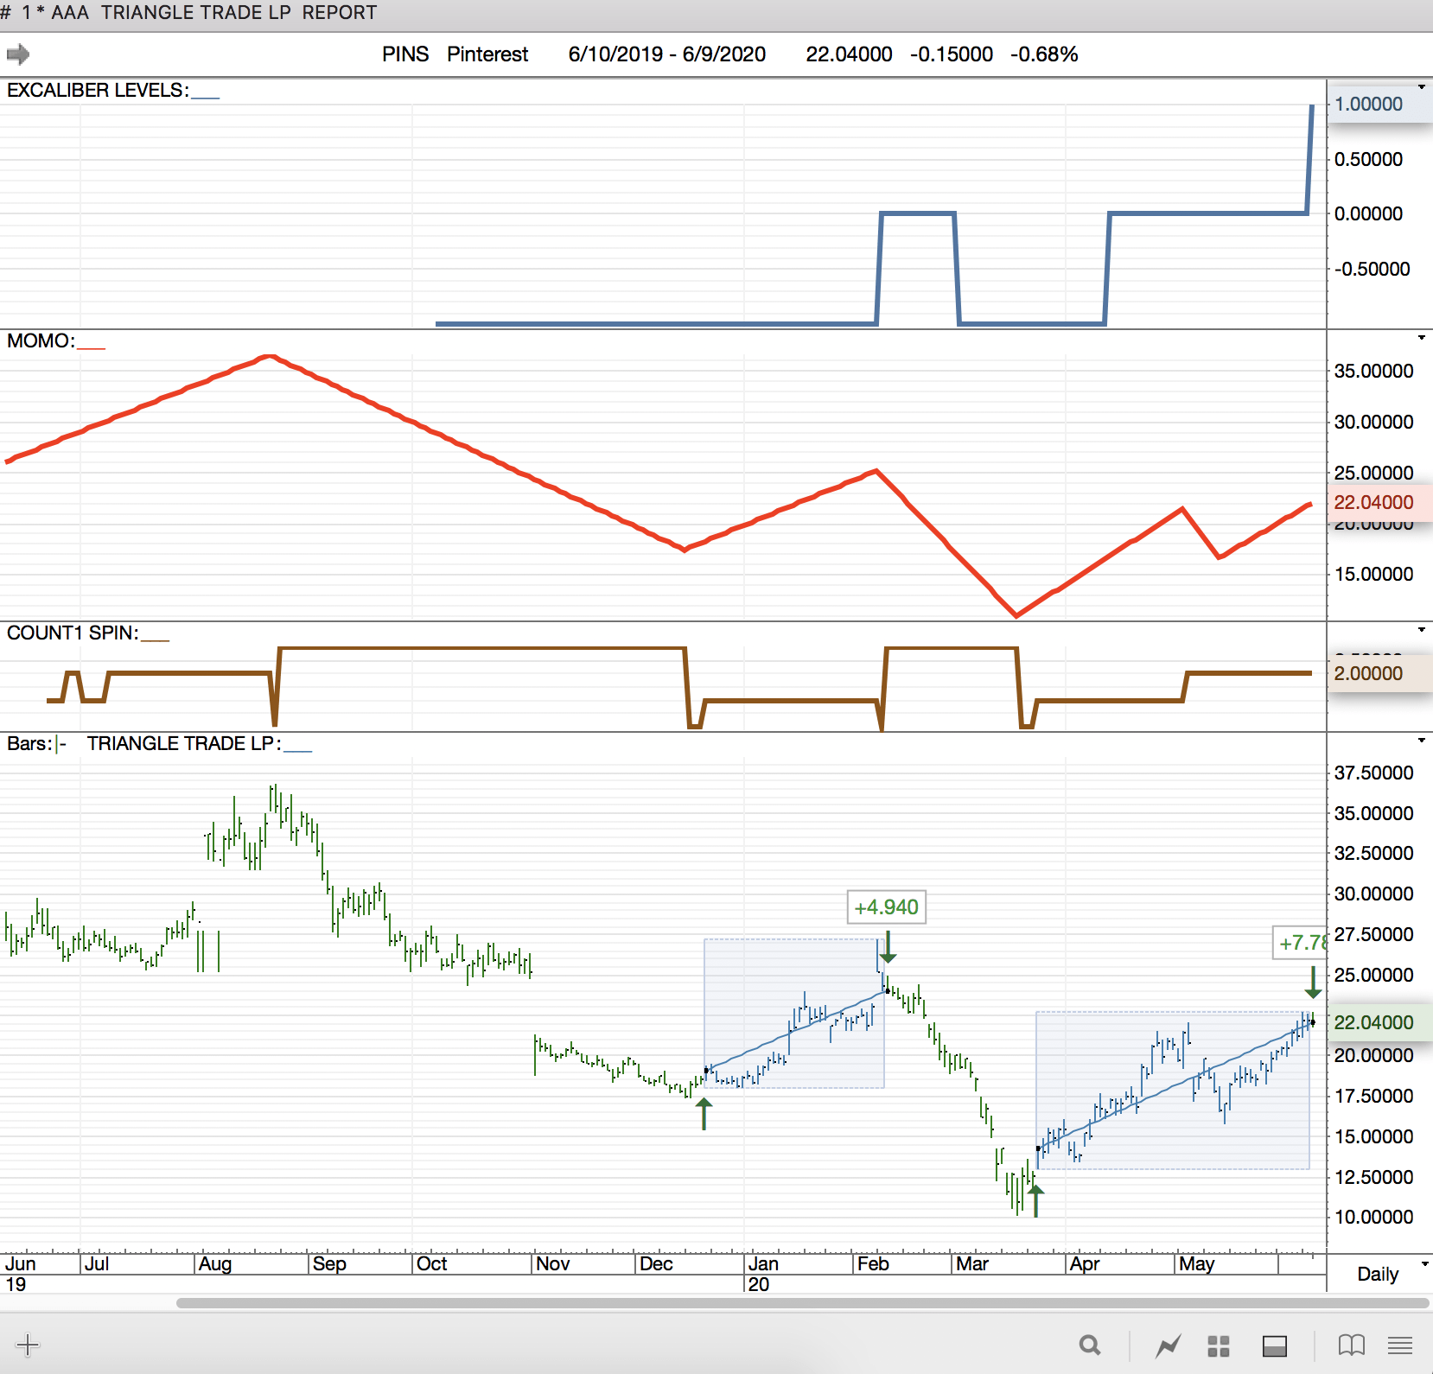Click the horizontal lines list icon
This screenshot has width=1433, height=1374.
click(x=1400, y=1345)
